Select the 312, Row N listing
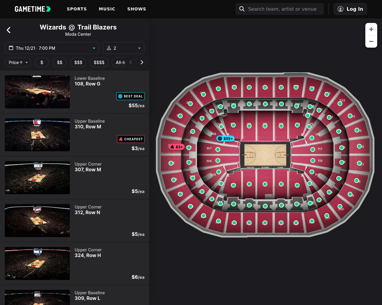Viewport: 382px width, 305px height. click(75, 220)
